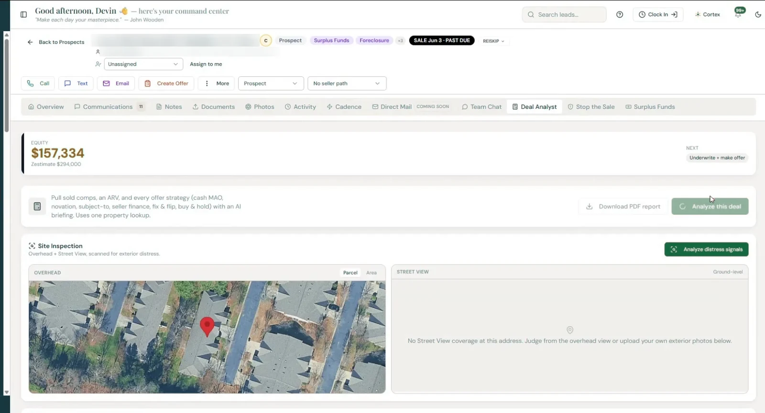Click Analyze distress signals

[x=706, y=249]
